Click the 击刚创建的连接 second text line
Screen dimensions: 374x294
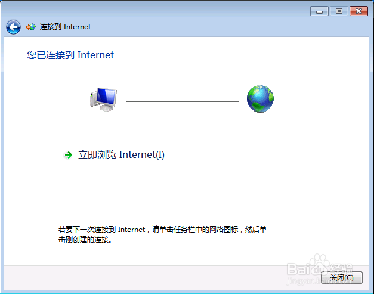(x=85, y=239)
